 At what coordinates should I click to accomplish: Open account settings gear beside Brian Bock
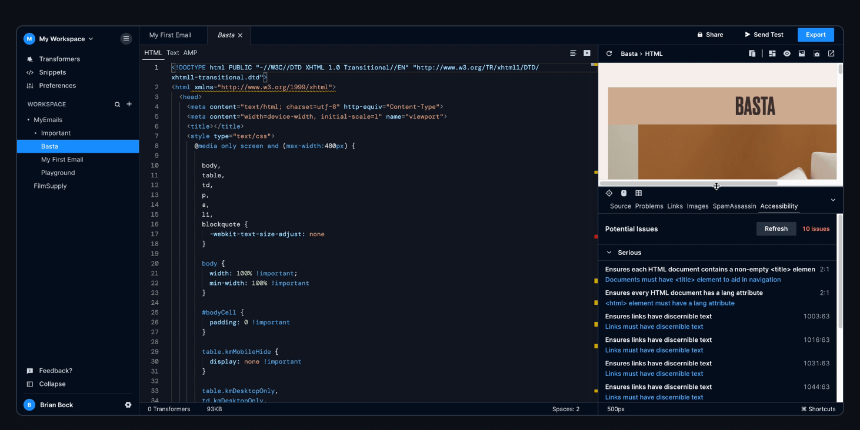tap(128, 405)
